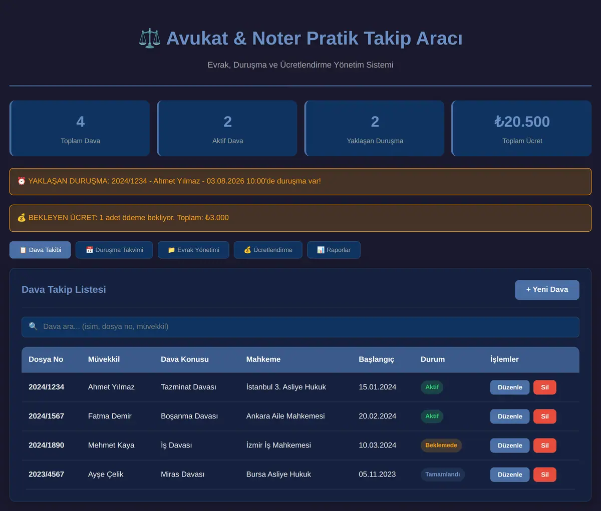Click file number 2023/4567
This screenshot has height=511, width=601.
point(46,474)
